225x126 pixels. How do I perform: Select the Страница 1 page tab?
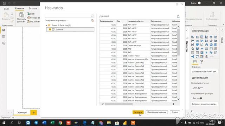(x=22, y=113)
